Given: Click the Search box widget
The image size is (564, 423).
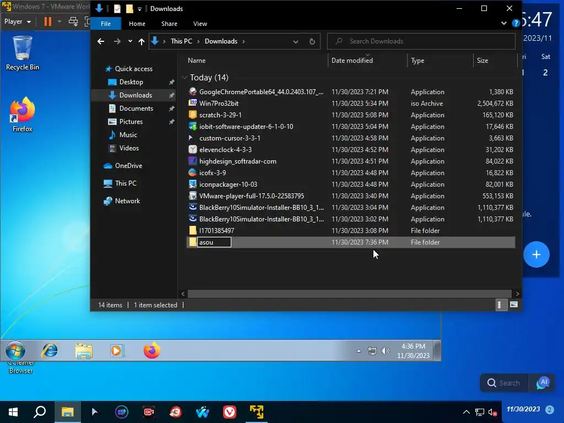Looking at the screenshot, I should (504, 383).
